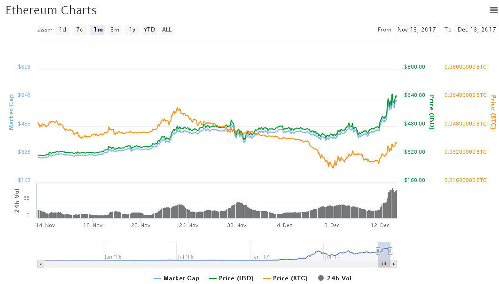499x284 pixels.
Task: Click the Jan '17 navigator label
Action: [260, 257]
